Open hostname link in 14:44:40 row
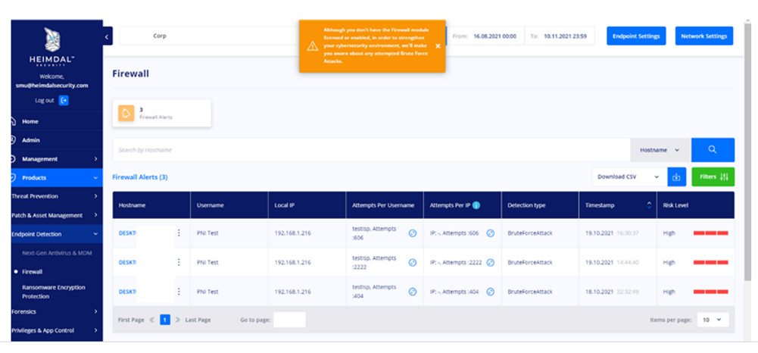This screenshot has width=758, height=353. [x=128, y=263]
